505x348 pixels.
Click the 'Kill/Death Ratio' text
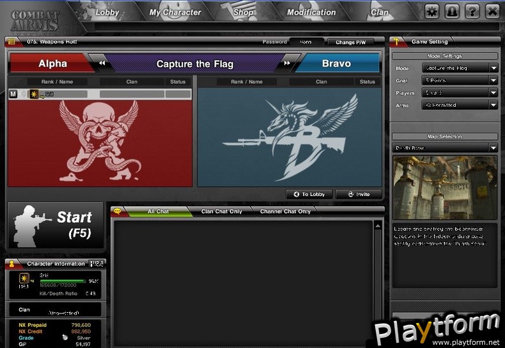tap(58, 293)
